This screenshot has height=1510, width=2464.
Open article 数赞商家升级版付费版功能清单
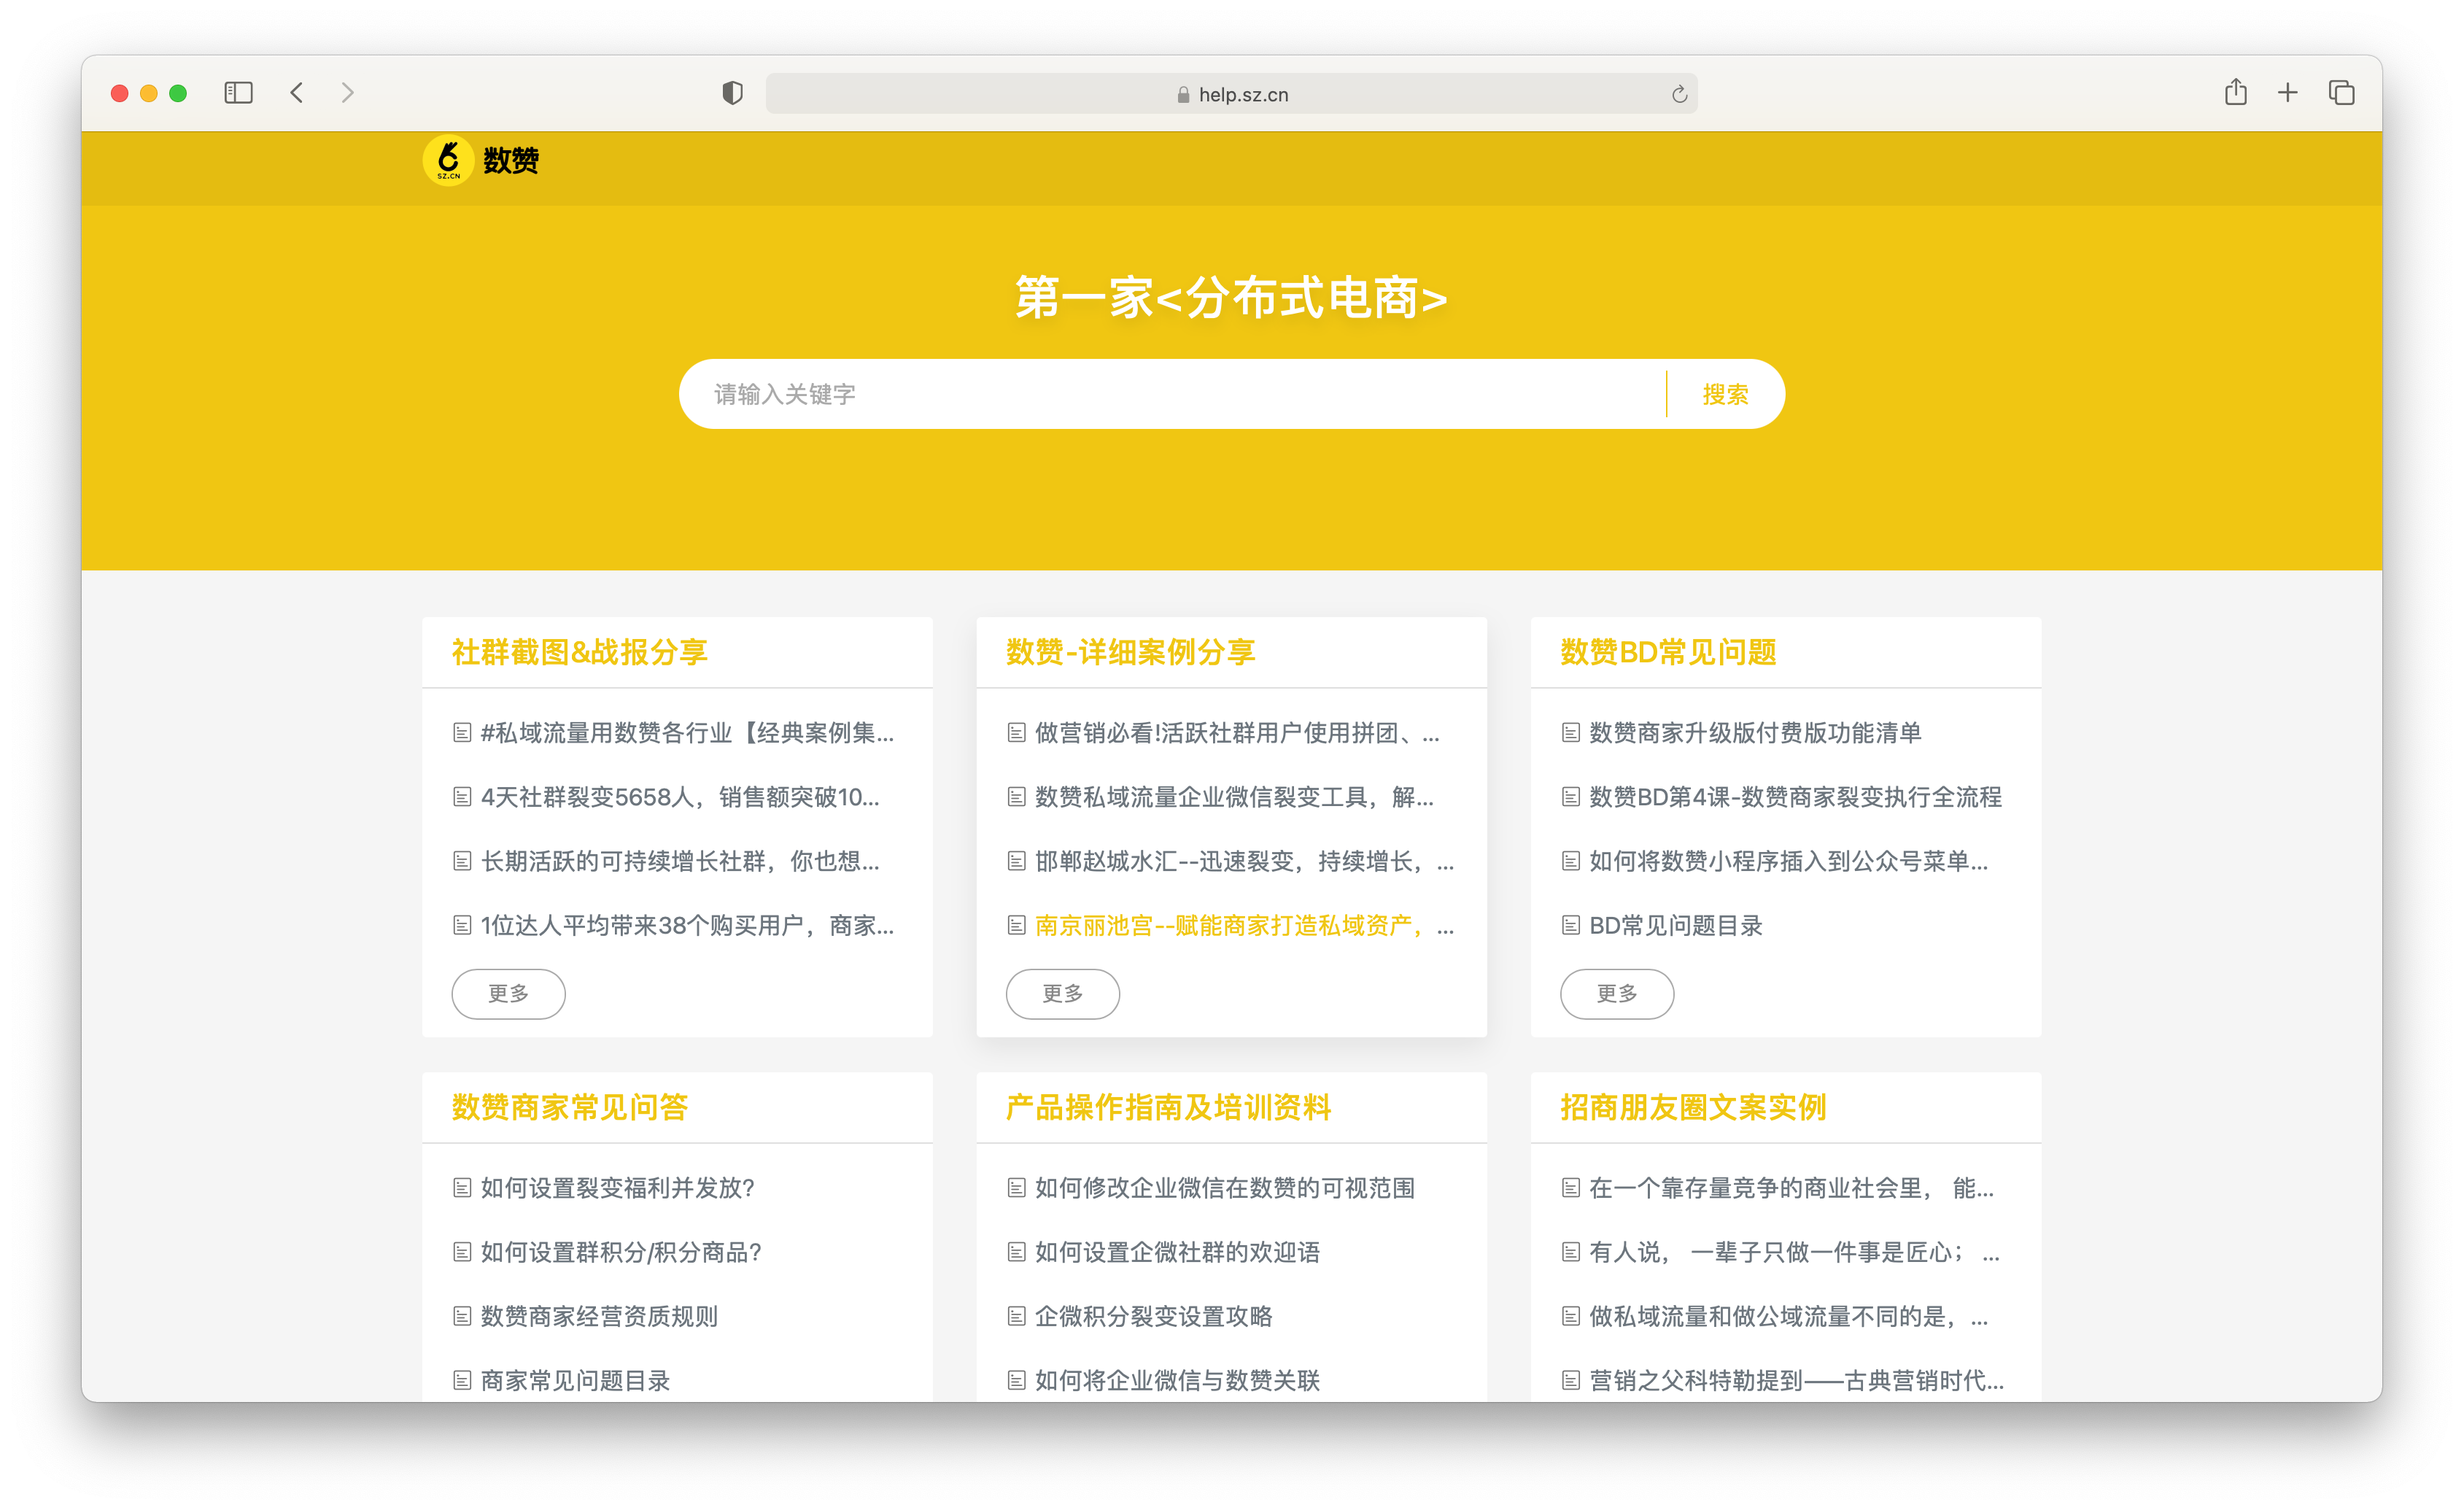click(x=1755, y=733)
